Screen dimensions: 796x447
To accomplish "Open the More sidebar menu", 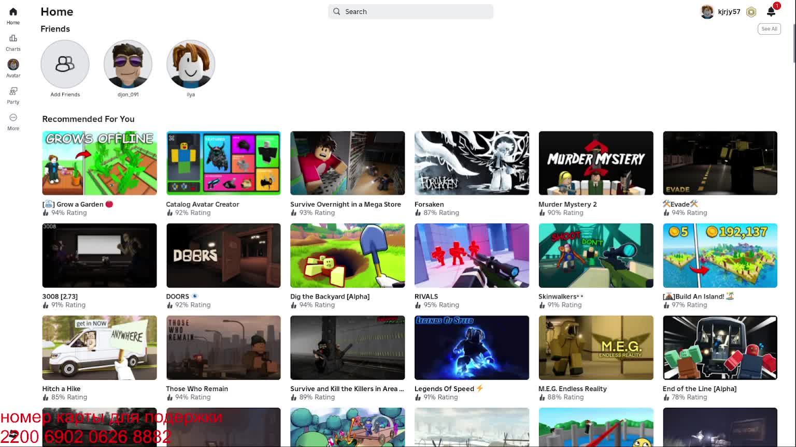I will click(13, 117).
